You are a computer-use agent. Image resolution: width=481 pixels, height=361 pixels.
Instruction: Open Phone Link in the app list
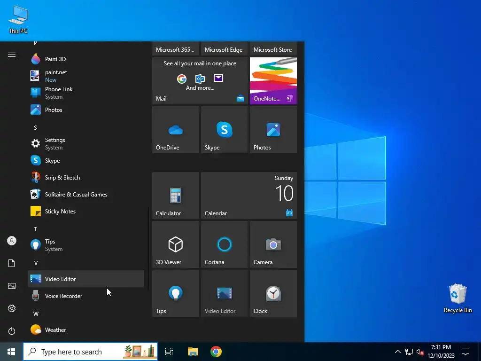[x=86, y=93]
